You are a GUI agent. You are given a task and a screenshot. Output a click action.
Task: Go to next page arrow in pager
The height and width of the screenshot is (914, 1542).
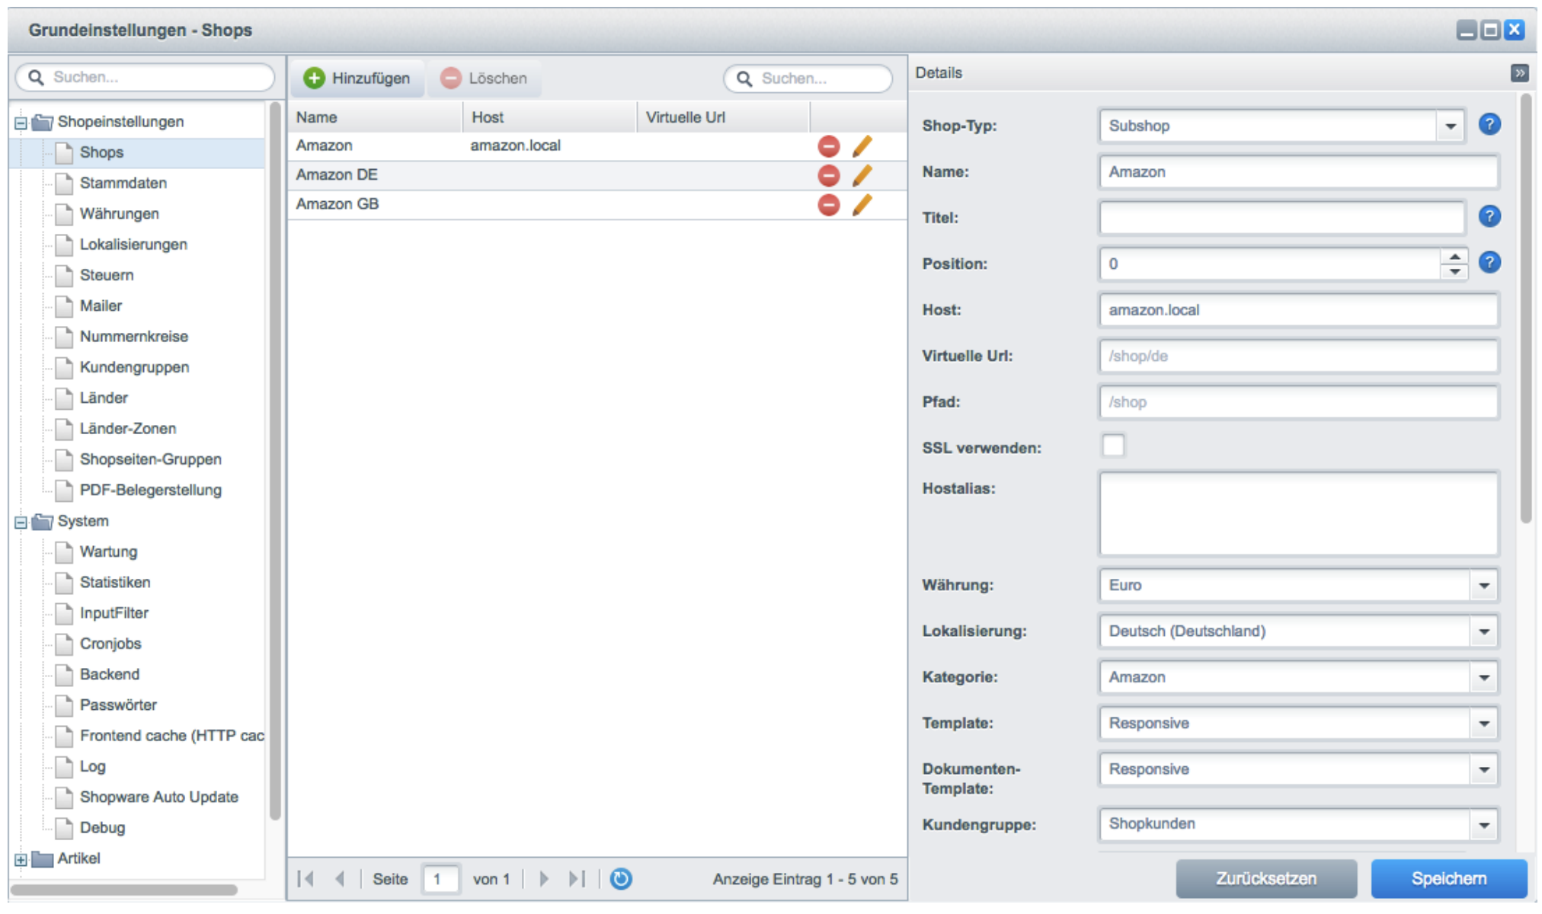coord(544,879)
